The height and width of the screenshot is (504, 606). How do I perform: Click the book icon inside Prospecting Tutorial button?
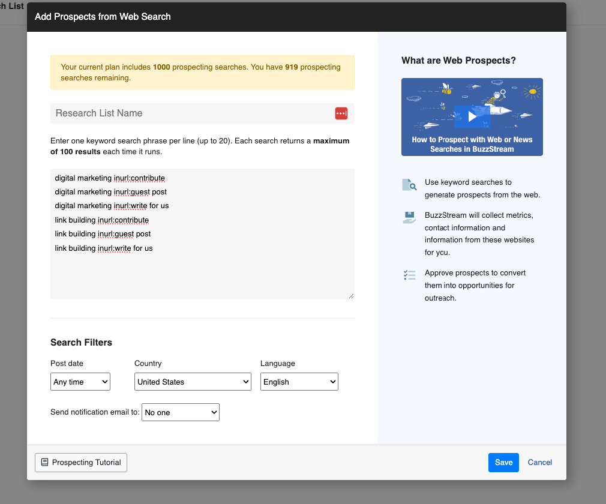[x=44, y=462]
